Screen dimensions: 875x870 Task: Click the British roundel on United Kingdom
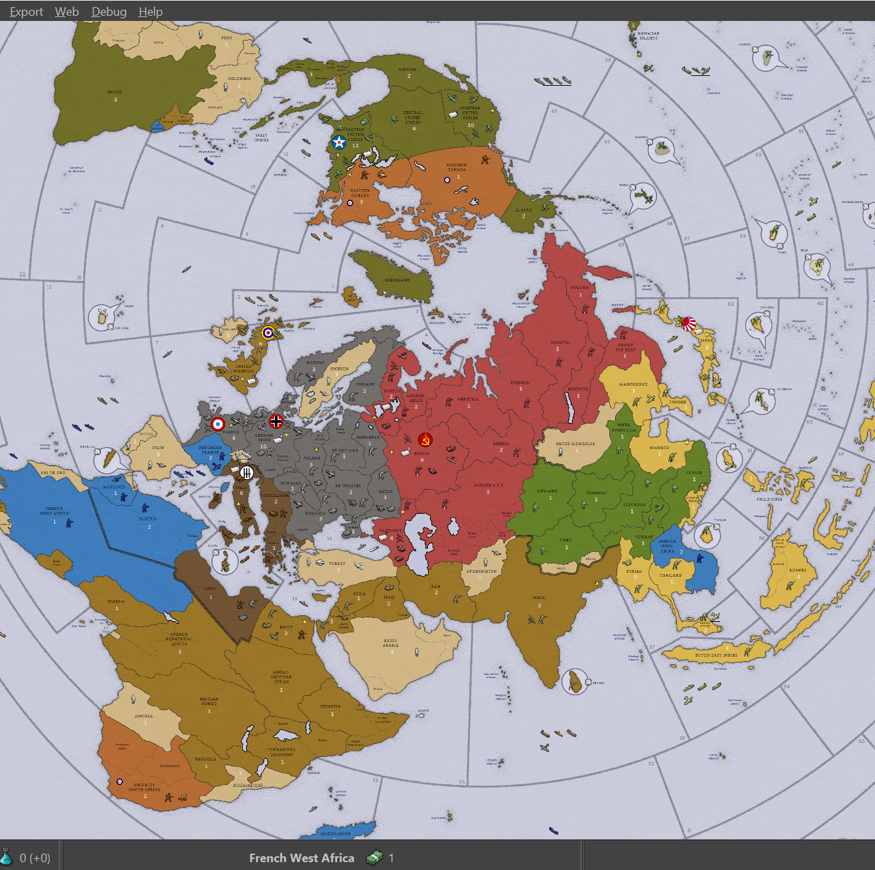(x=268, y=333)
